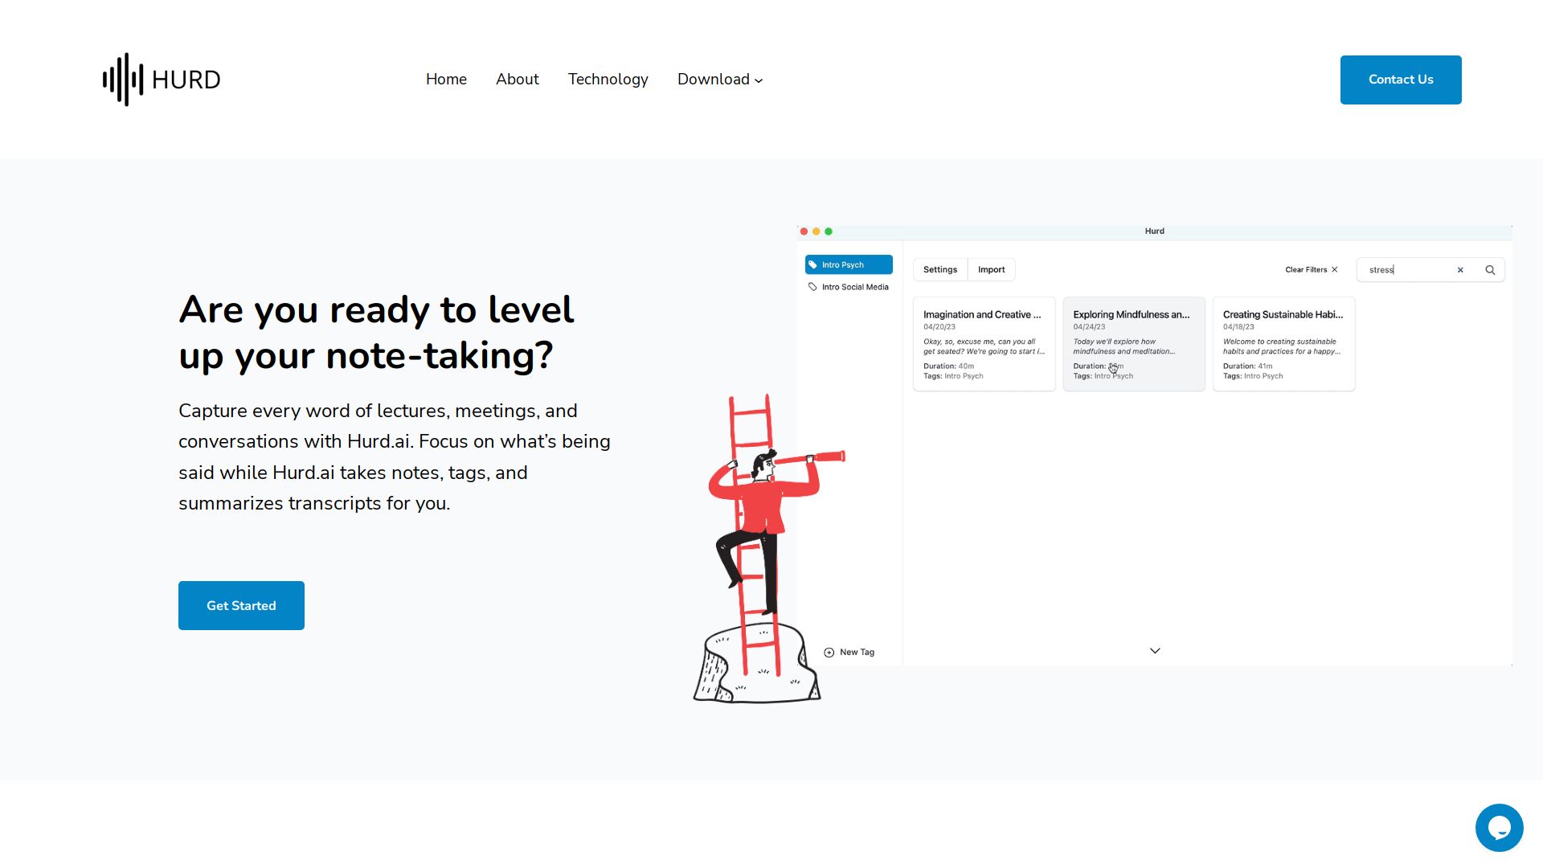Click the Hurd waveform logo
Viewport: 1543px width, 868px height.
(161, 80)
